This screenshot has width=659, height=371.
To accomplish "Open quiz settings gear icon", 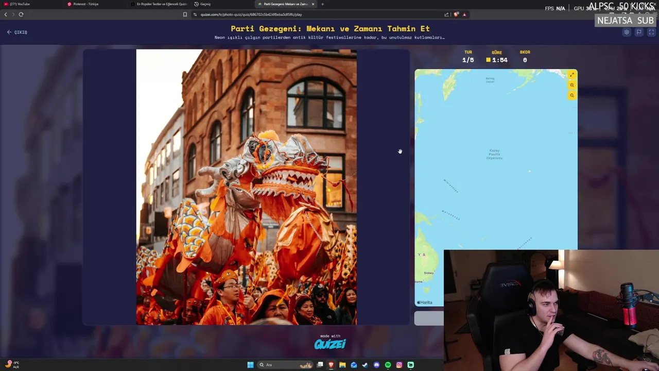I will (627, 32).
